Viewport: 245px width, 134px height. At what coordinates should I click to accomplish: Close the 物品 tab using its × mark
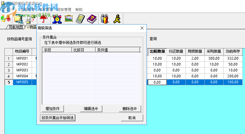(x=28, y=27)
